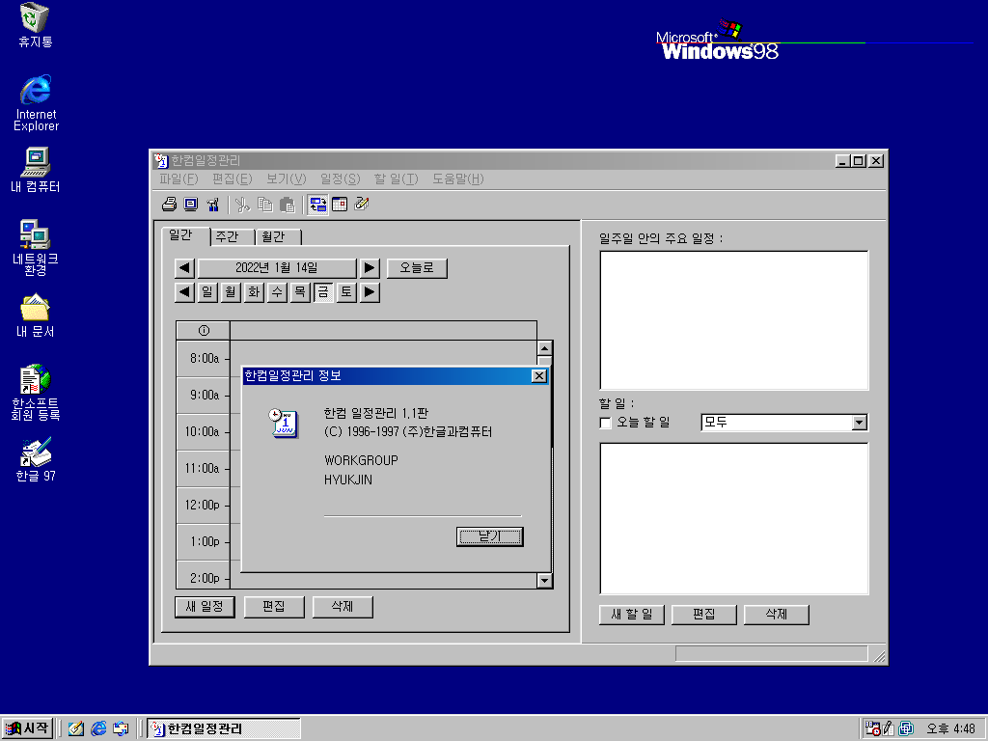Switch to the 월간 tab

click(x=278, y=237)
